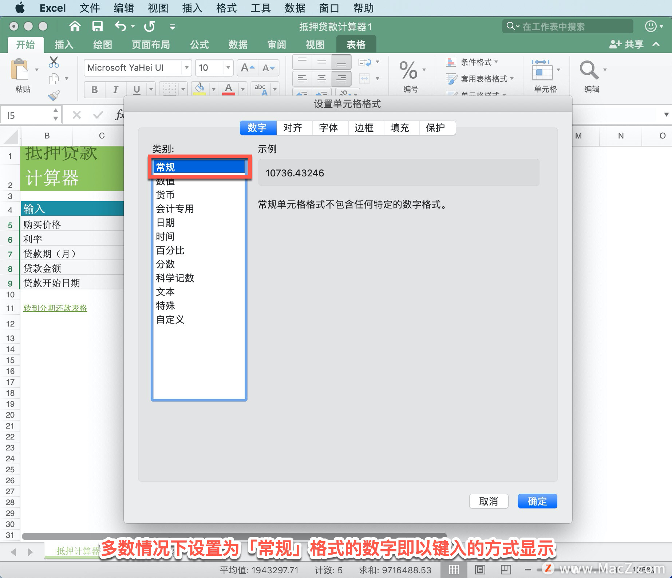Click the 共享 share button
The image size is (672, 578).
pos(626,44)
